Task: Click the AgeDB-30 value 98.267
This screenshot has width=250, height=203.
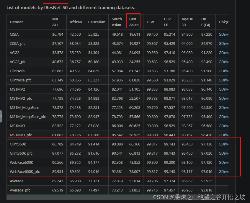Action: tap(187, 126)
